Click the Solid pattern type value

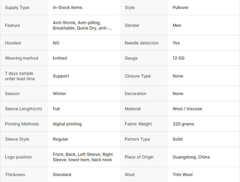(177, 139)
